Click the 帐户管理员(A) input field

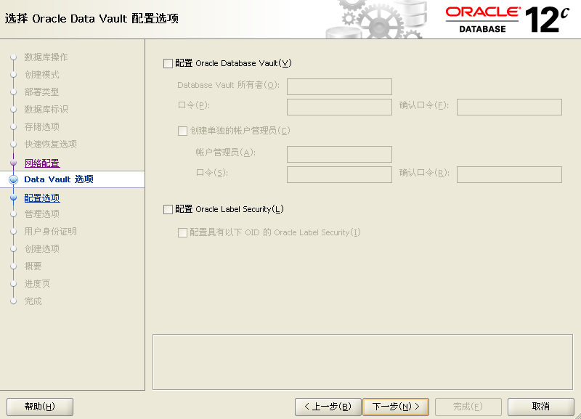click(x=339, y=154)
